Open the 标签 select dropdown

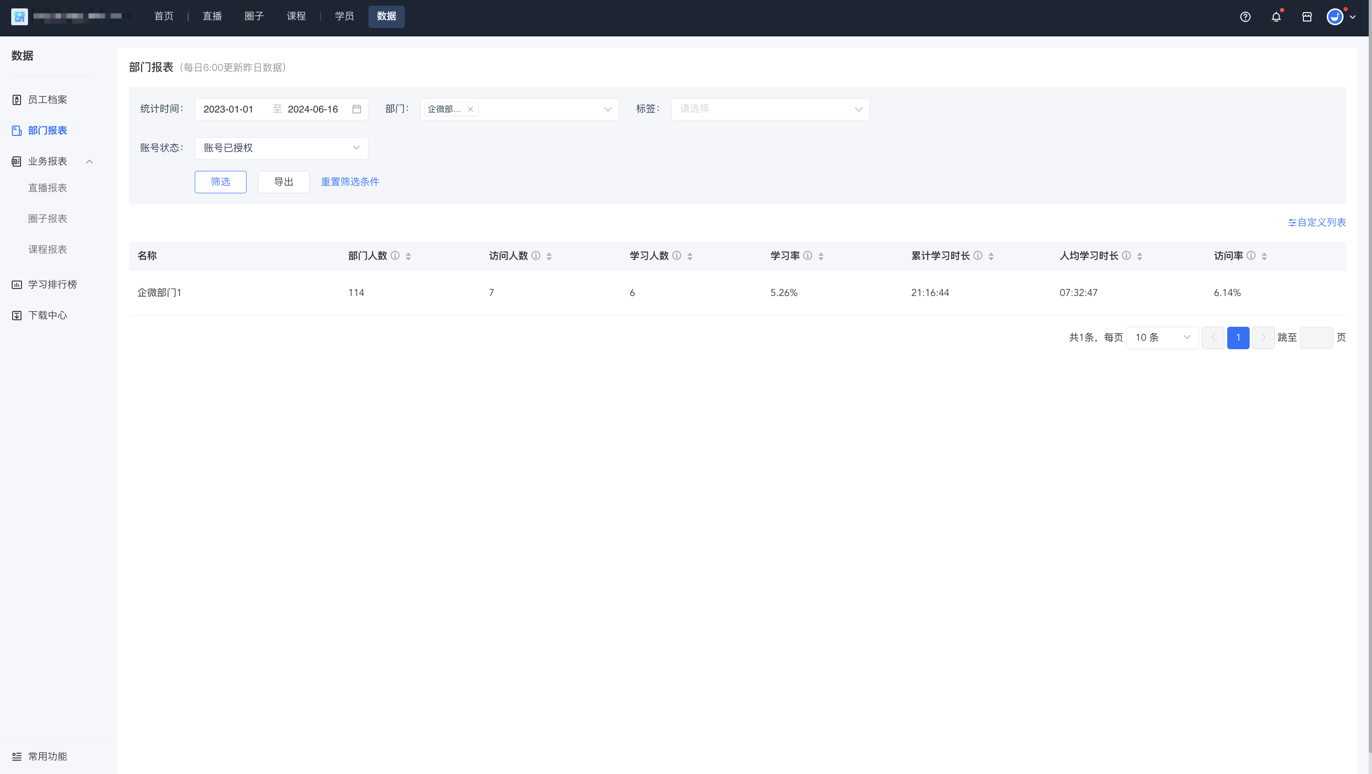coord(770,109)
